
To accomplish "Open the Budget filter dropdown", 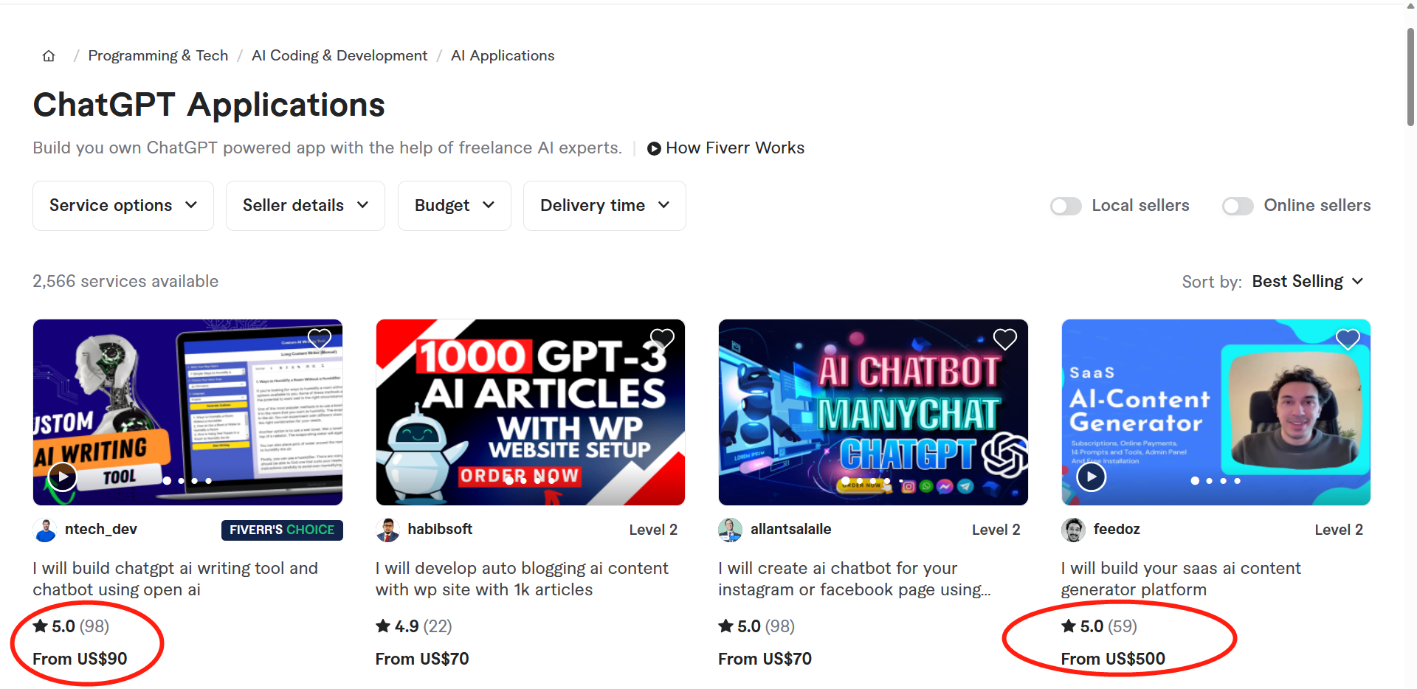I will click(455, 206).
